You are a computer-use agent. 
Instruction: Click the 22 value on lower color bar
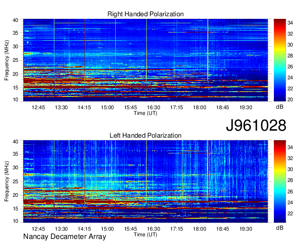[290, 214]
